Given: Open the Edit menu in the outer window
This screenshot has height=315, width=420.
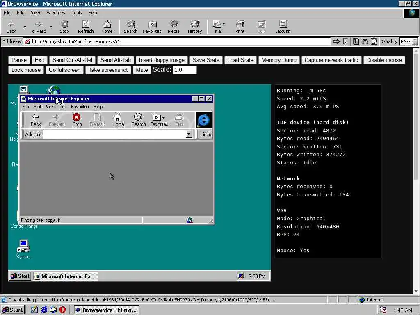Looking at the screenshot, I should coord(21,13).
